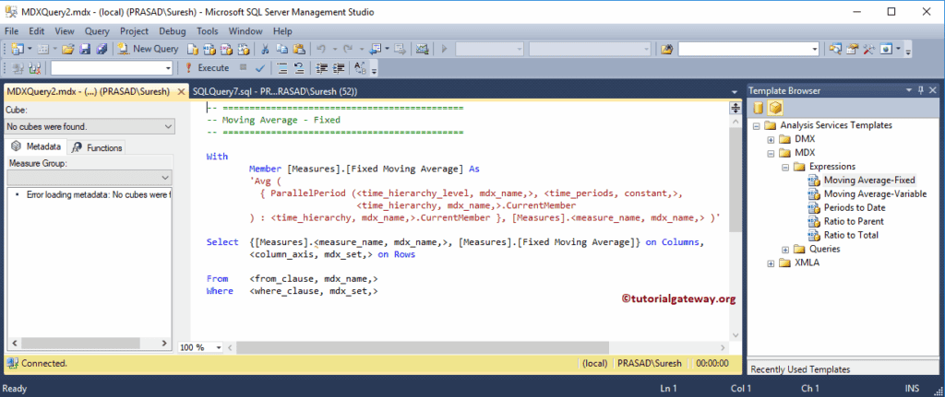Click the Find in Files icon
The image size is (945, 397).
(x=666, y=49)
